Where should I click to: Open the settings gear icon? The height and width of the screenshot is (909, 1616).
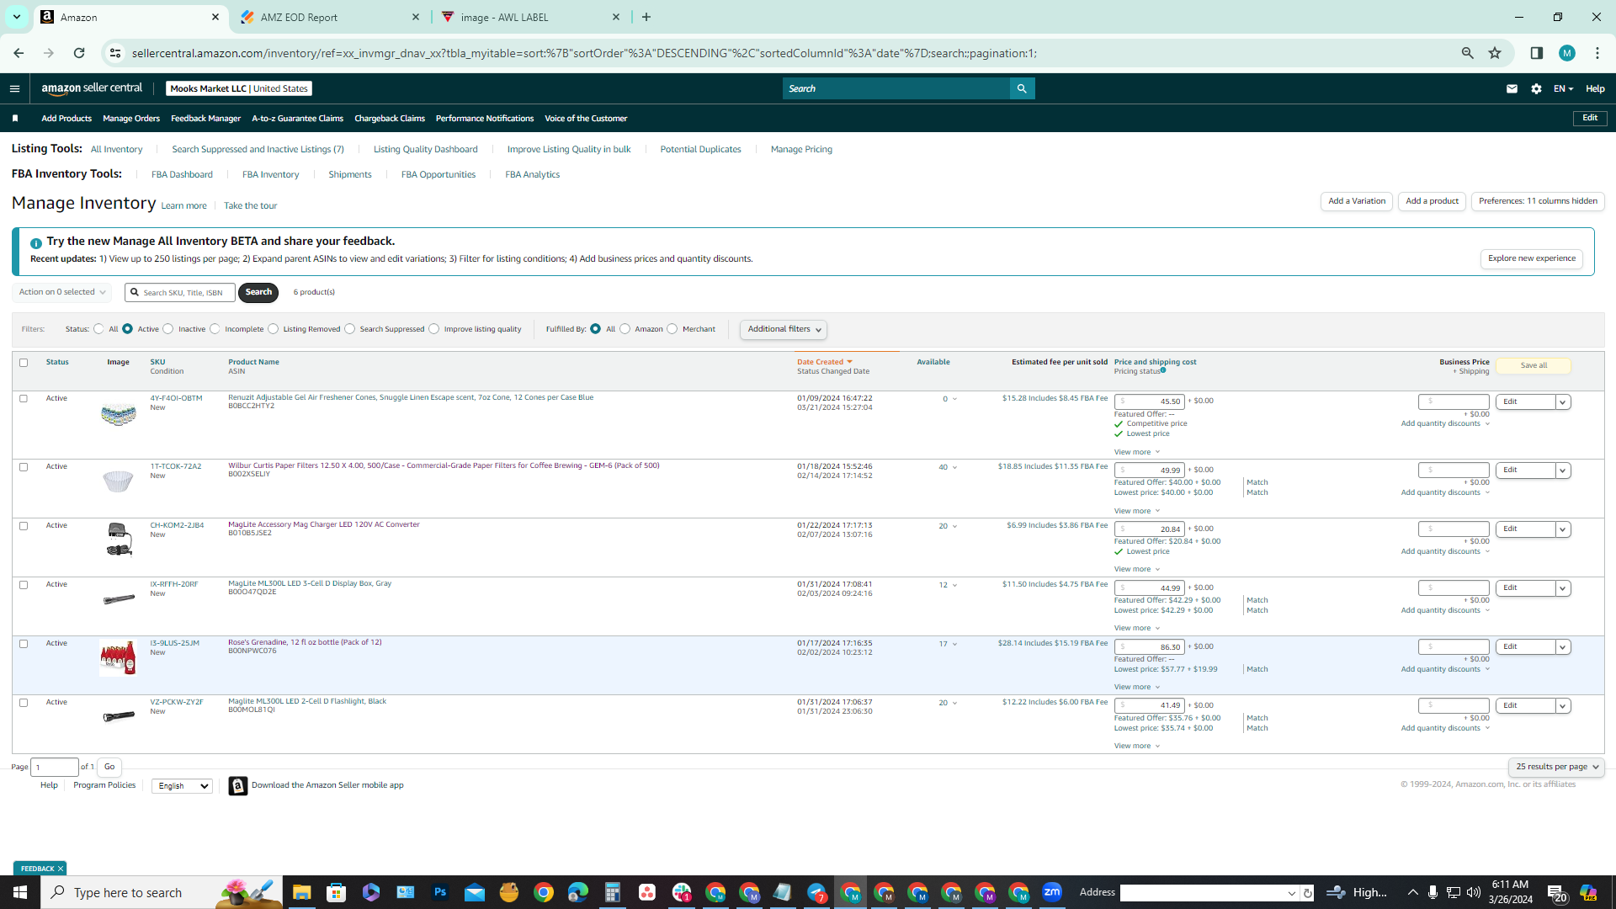[x=1536, y=88]
